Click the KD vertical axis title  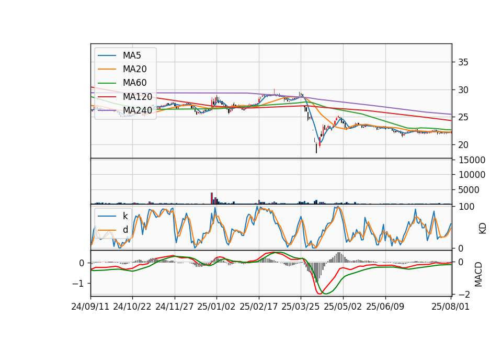(483, 229)
